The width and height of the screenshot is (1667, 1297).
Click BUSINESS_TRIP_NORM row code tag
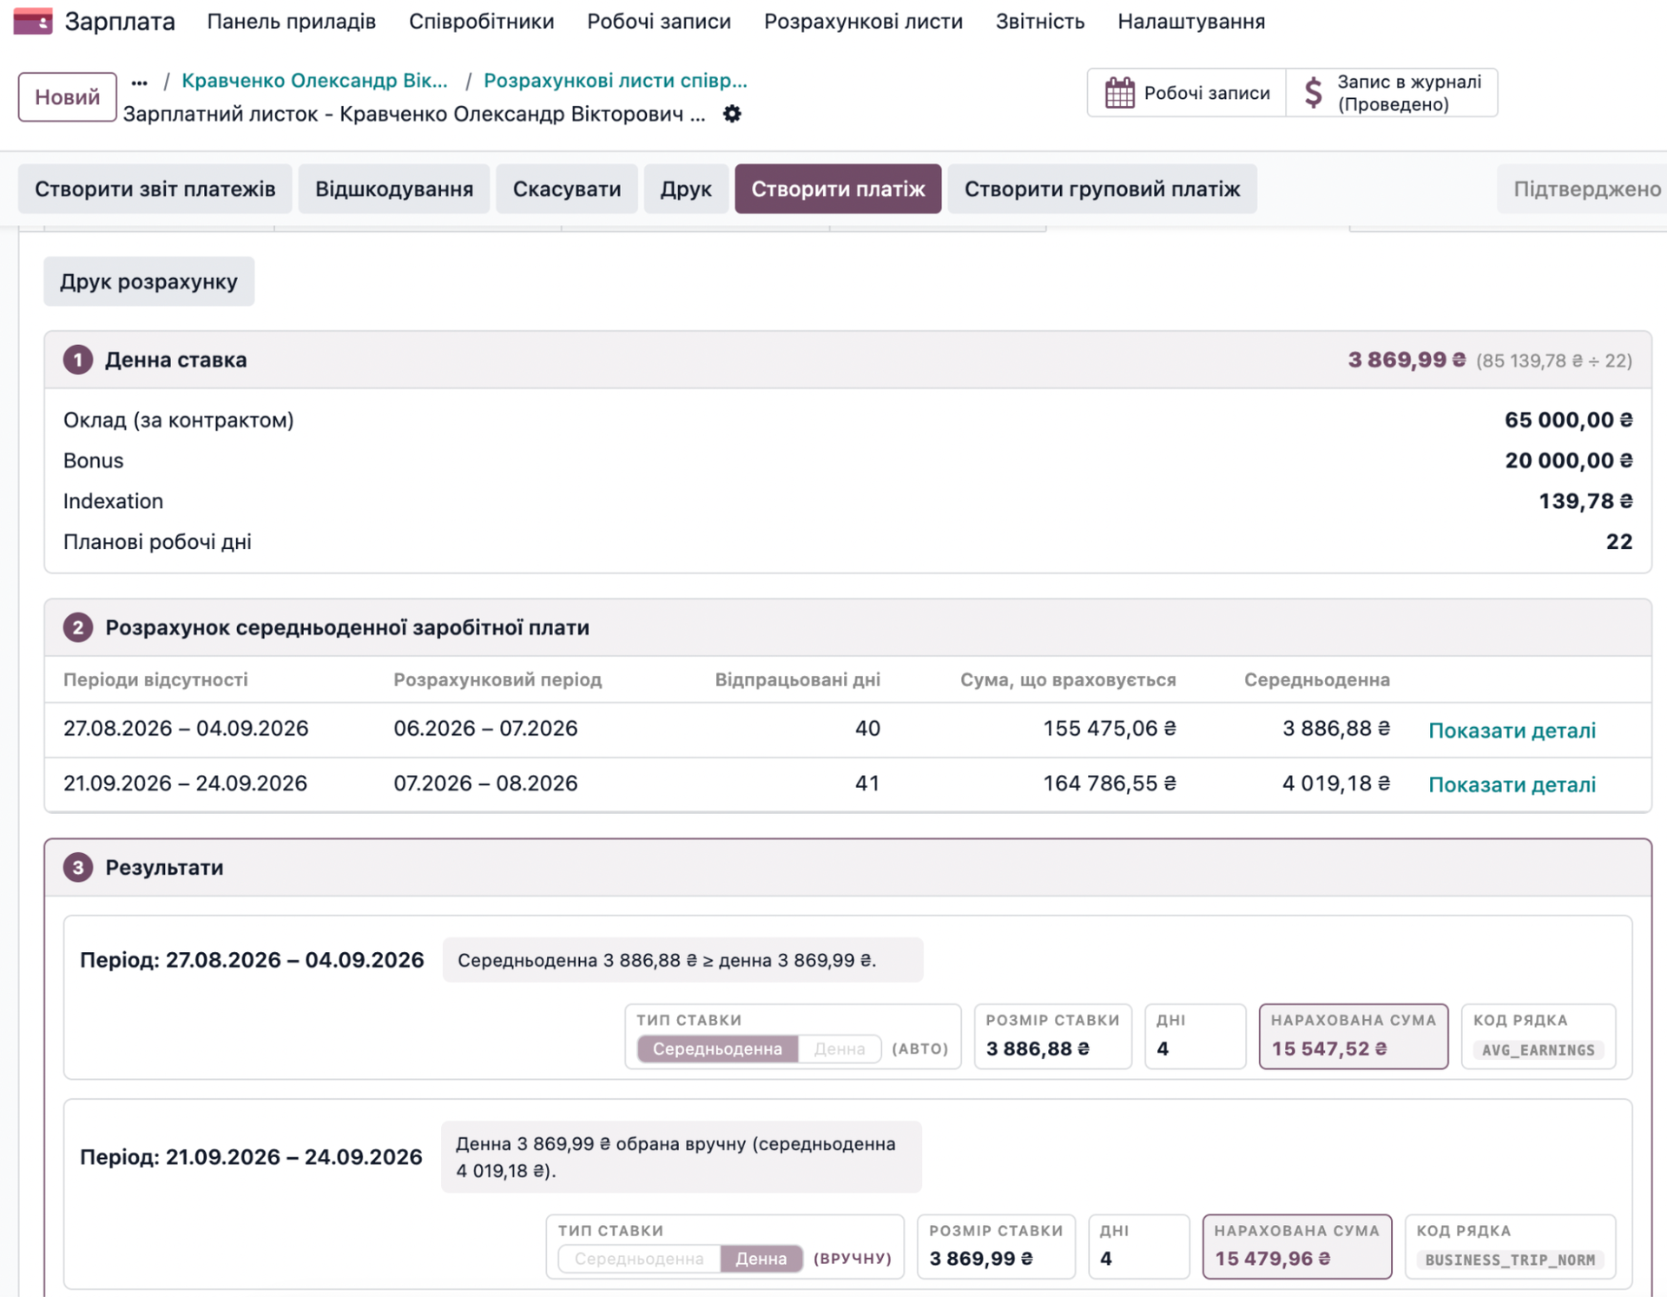point(1510,1260)
